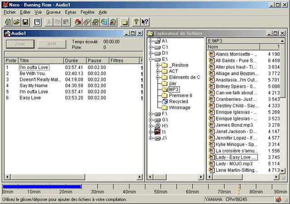290x204 pixels.
Task: Expand the J:\ drive node
Action: coord(150,138)
